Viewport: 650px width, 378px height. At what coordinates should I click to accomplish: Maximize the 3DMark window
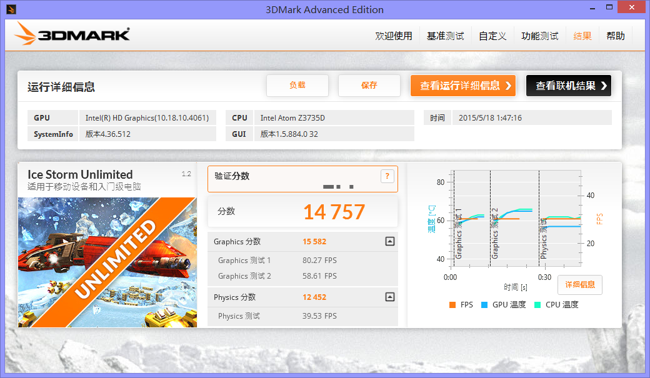click(609, 7)
